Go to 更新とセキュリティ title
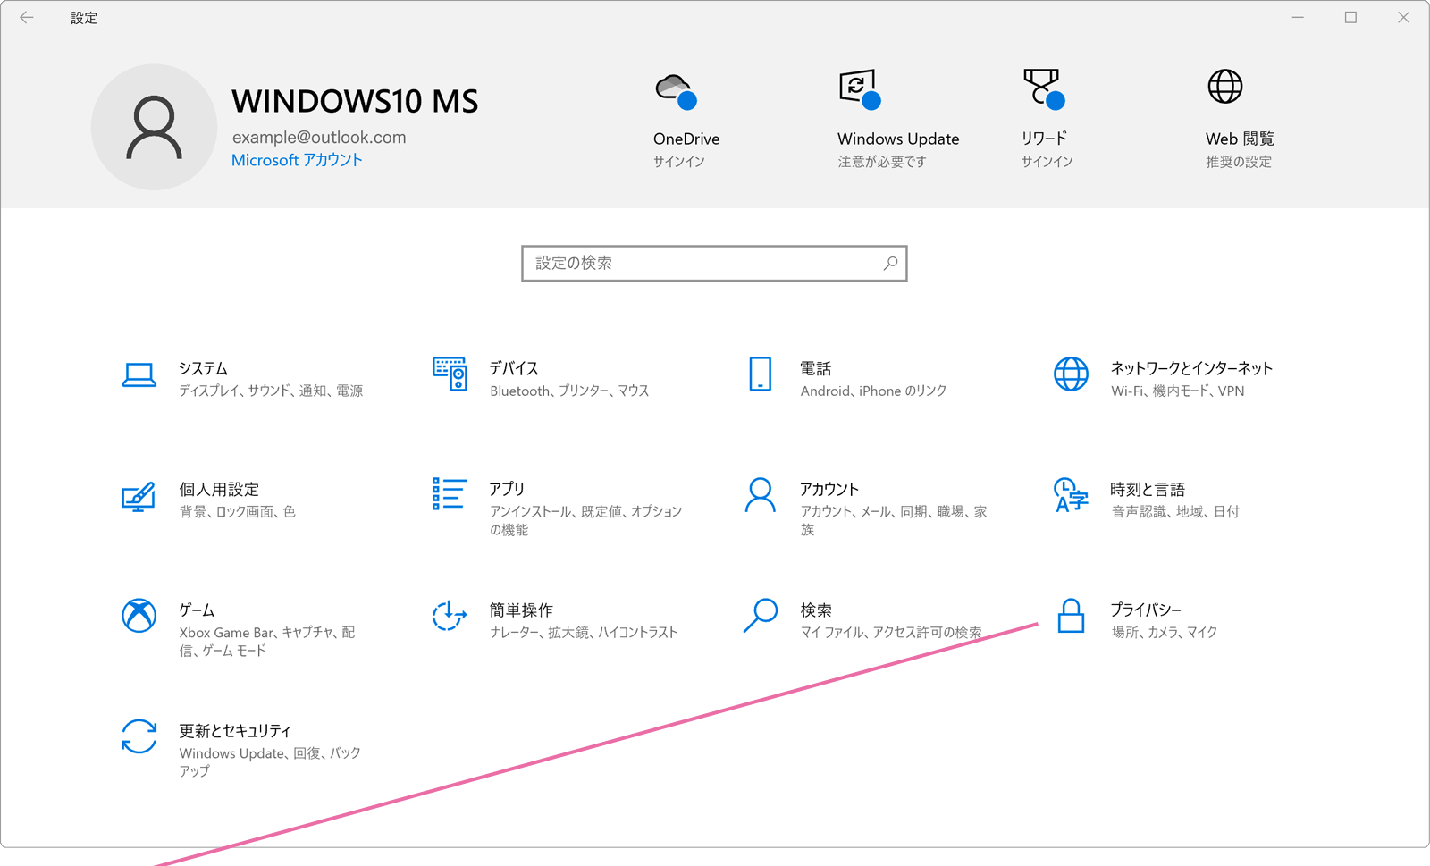Viewport: 1430px width, 866px height. click(x=235, y=730)
